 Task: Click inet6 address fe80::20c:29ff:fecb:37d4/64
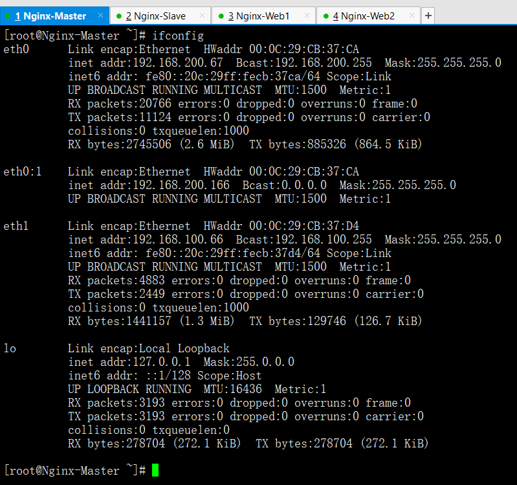(233, 253)
